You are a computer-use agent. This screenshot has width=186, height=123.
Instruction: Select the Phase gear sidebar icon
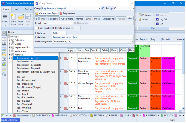tap(4, 34)
